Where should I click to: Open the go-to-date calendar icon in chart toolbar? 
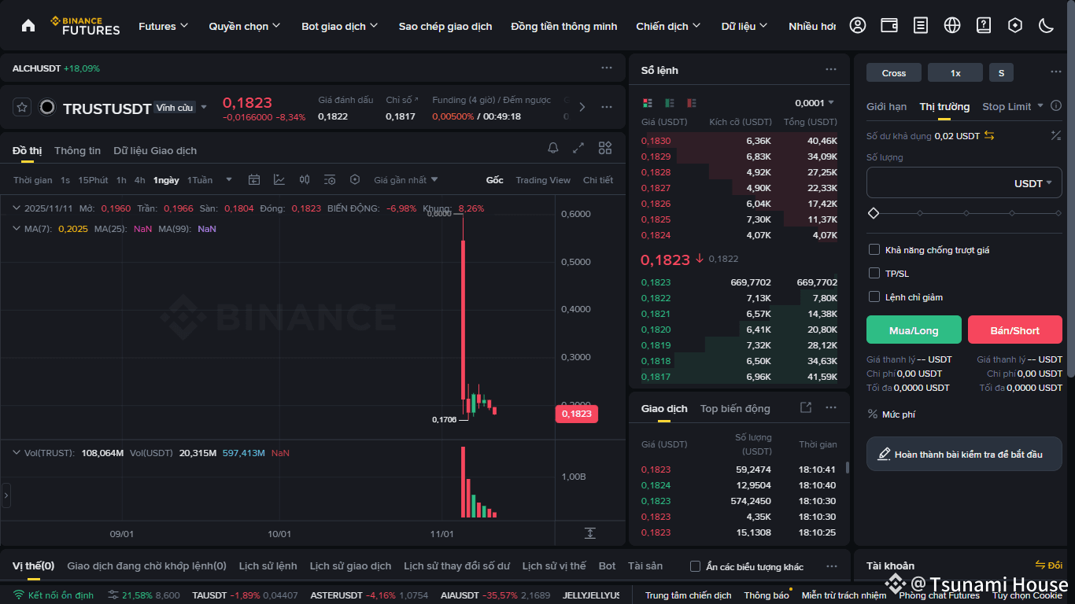pyautogui.click(x=254, y=180)
